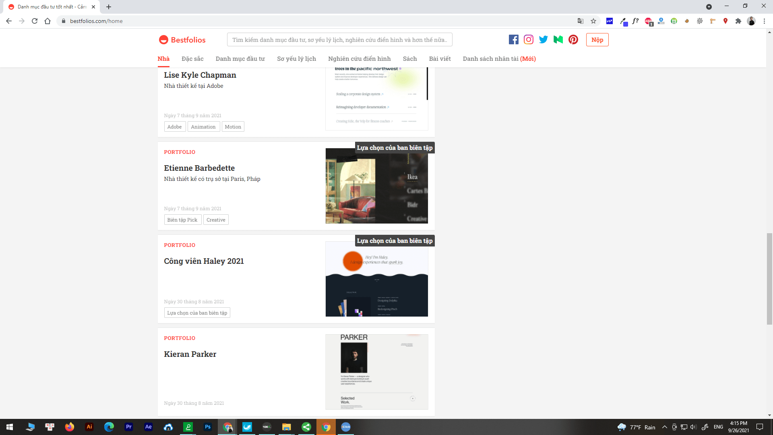Open Lise Kyle Chapman portfolio title
The height and width of the screenshot is (435, 773).
[200, 75]
